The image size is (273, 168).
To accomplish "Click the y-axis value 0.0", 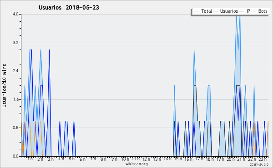I will pos(15,156).
